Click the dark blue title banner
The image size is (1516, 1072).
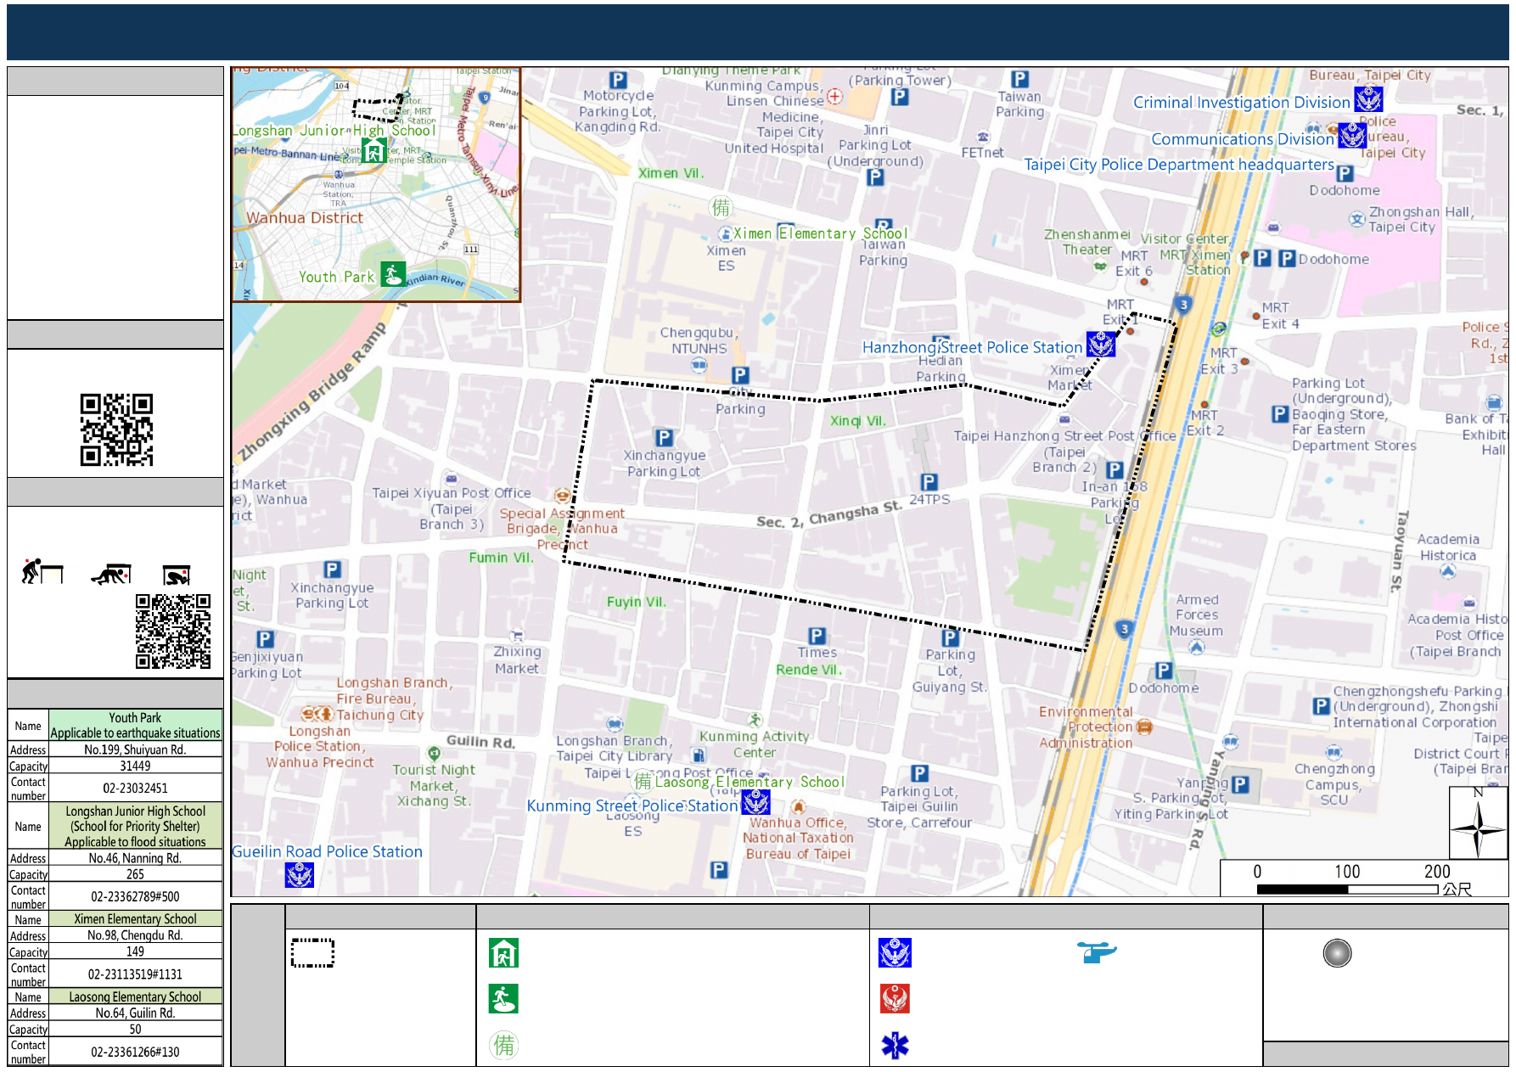point(757,32)
